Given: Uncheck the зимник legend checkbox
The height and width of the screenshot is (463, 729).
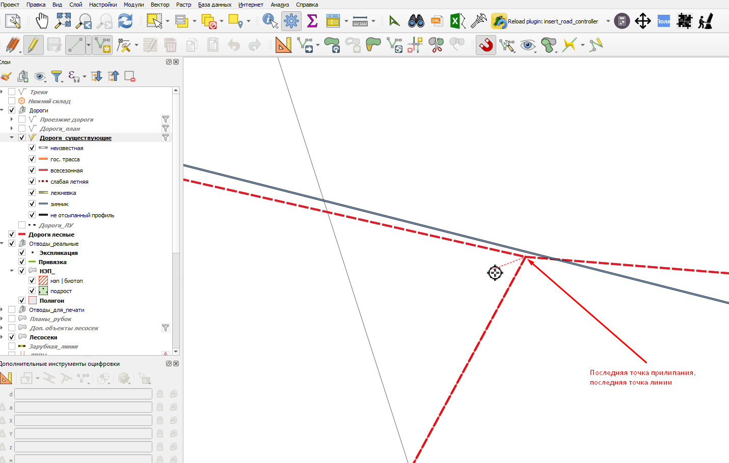Looking at the screenshot, I should point(32,204).
